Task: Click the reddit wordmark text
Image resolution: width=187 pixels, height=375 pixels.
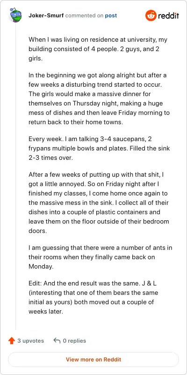Action: click(x=168, y=16)
